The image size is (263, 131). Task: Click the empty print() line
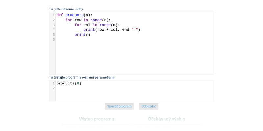point(83,35)
